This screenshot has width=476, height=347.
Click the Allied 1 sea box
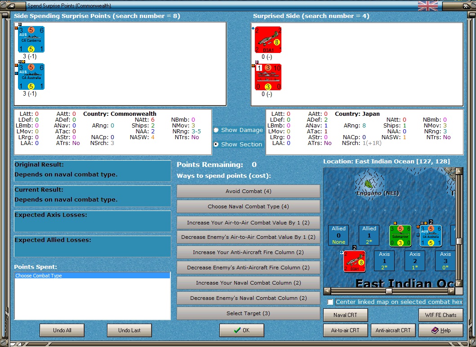[369, 235]
